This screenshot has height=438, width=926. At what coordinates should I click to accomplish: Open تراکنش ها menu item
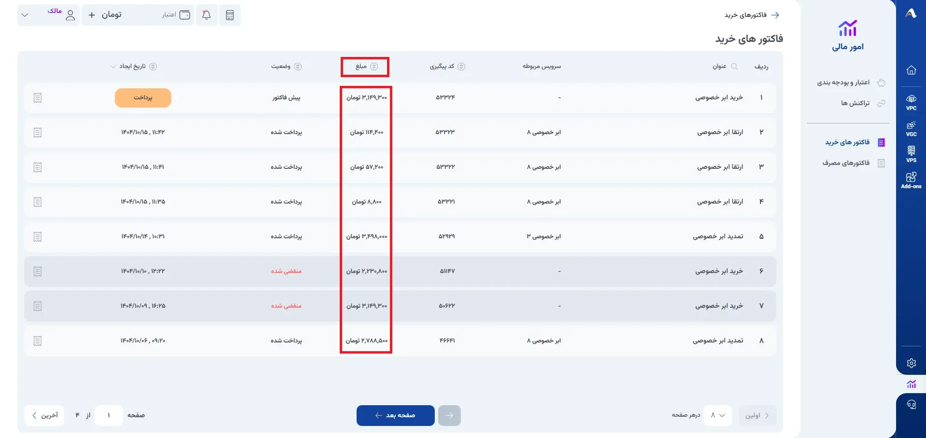click(863, 103)
